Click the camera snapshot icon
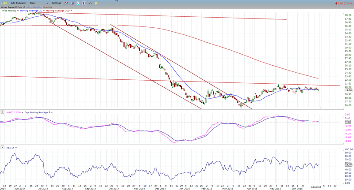The width and height of the screenshot is (354, 190). (x=90, y=3)
